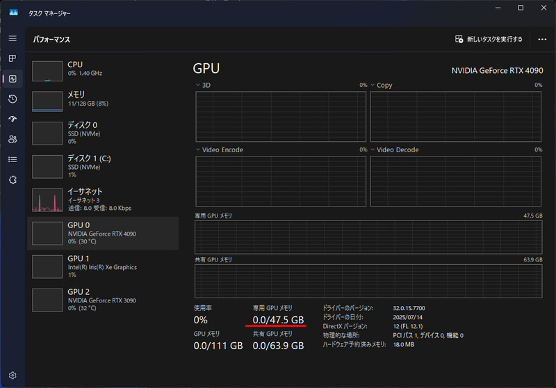556x388 pixels.
Task: Select GPU 2 RTX 3090 item
Action: point(103,300)
